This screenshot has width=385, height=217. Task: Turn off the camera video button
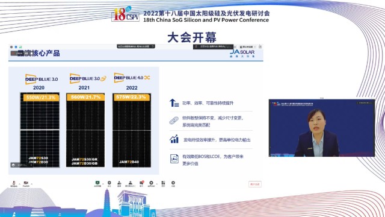click(26, 183)
